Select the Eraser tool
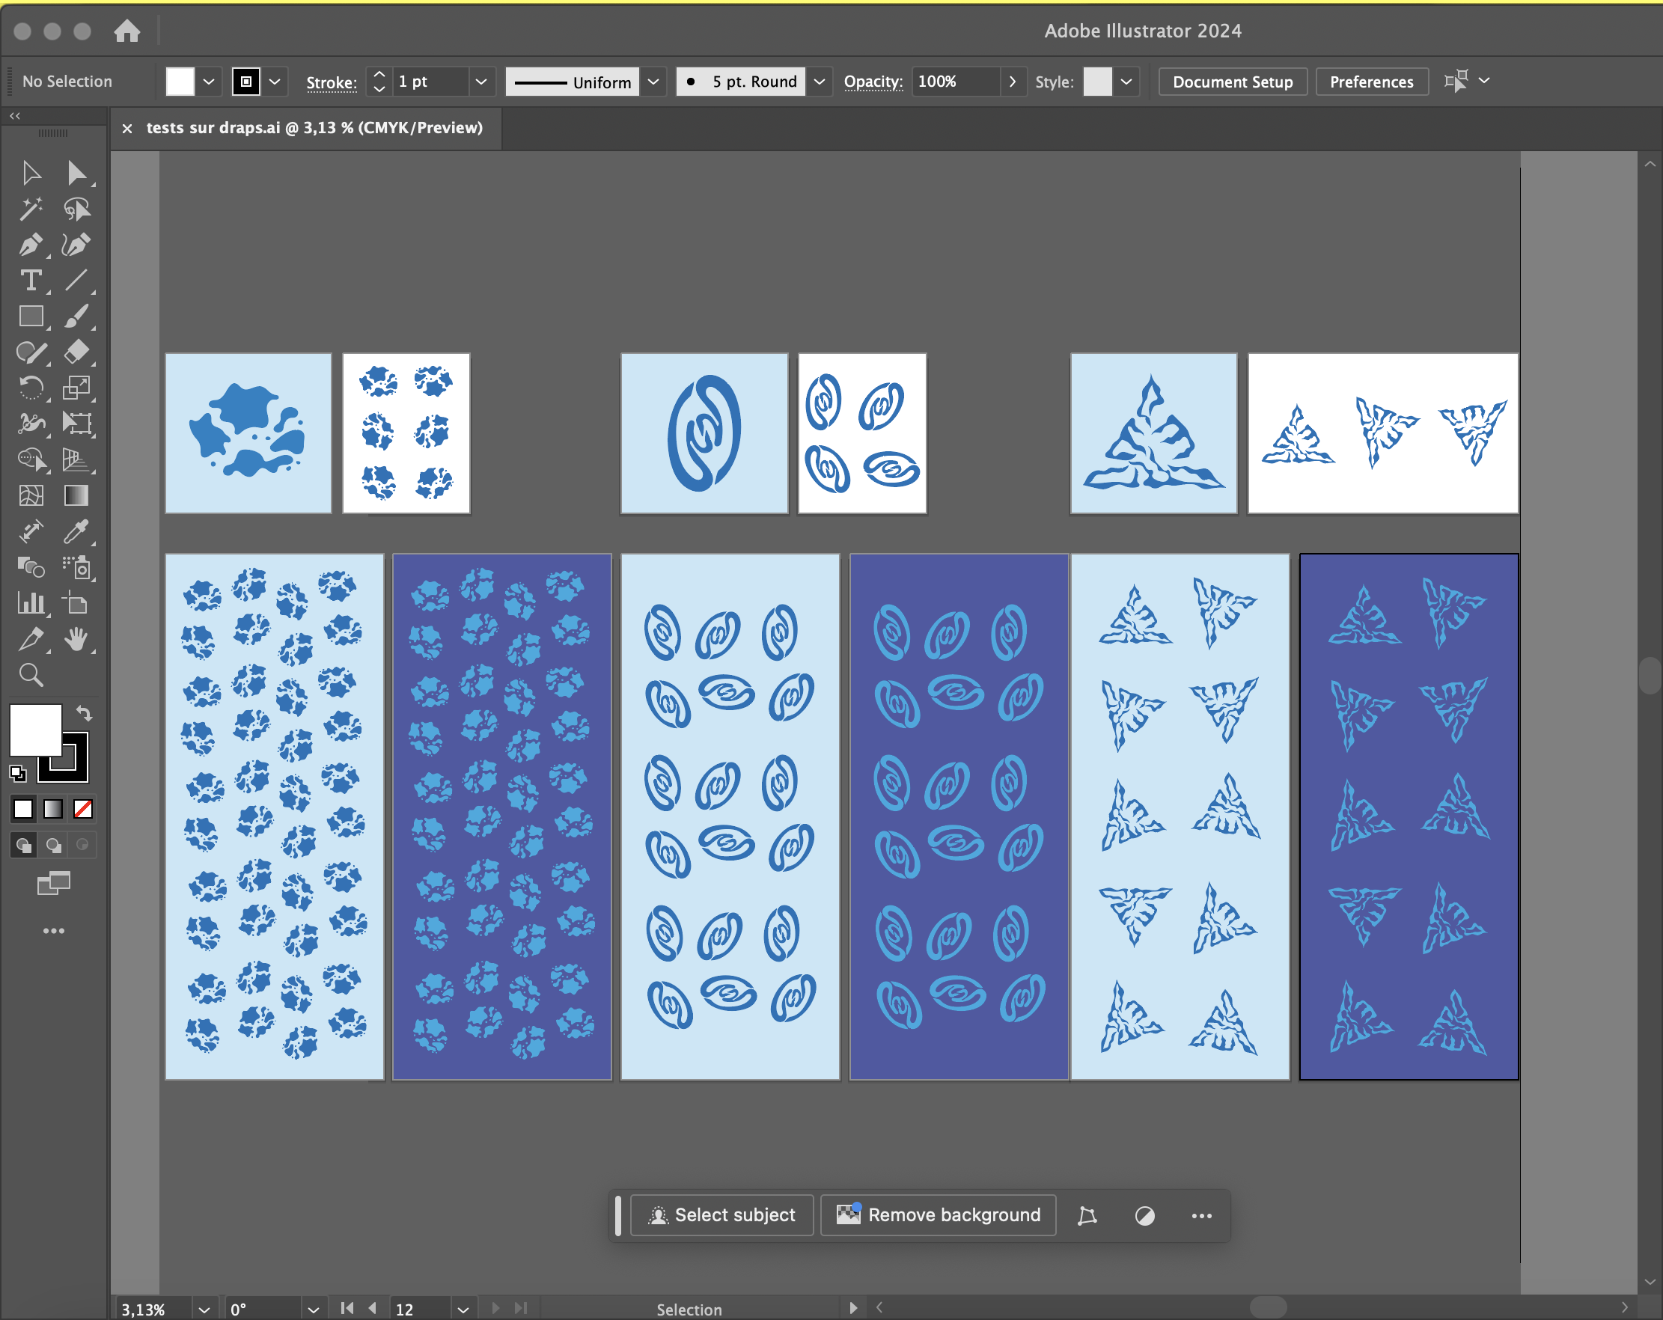1663x1320 pixels. [x=76, y=352]
